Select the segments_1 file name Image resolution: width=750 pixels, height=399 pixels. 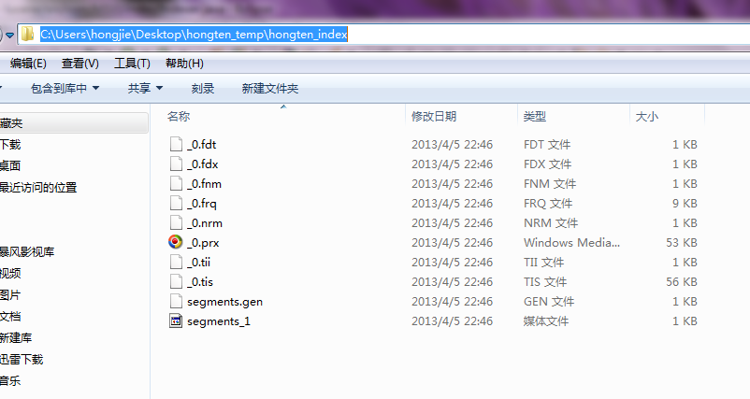219,321
